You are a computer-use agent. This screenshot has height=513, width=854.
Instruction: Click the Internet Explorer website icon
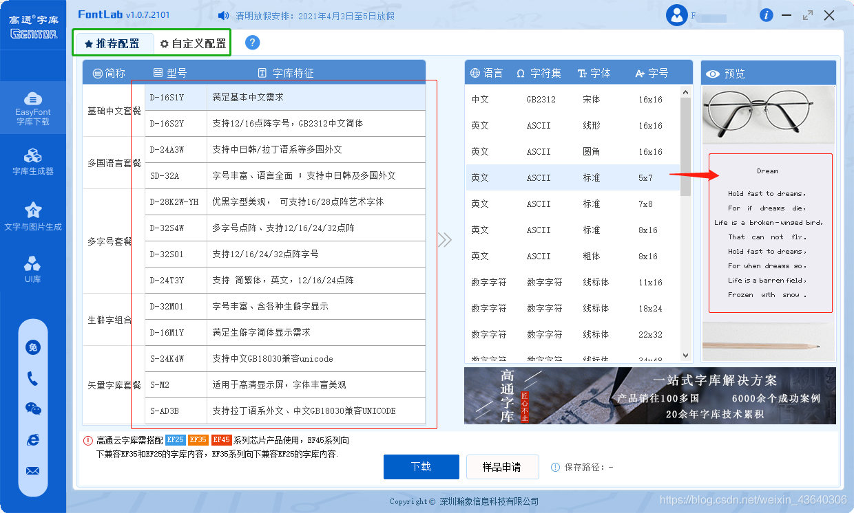tap(33, 439)
